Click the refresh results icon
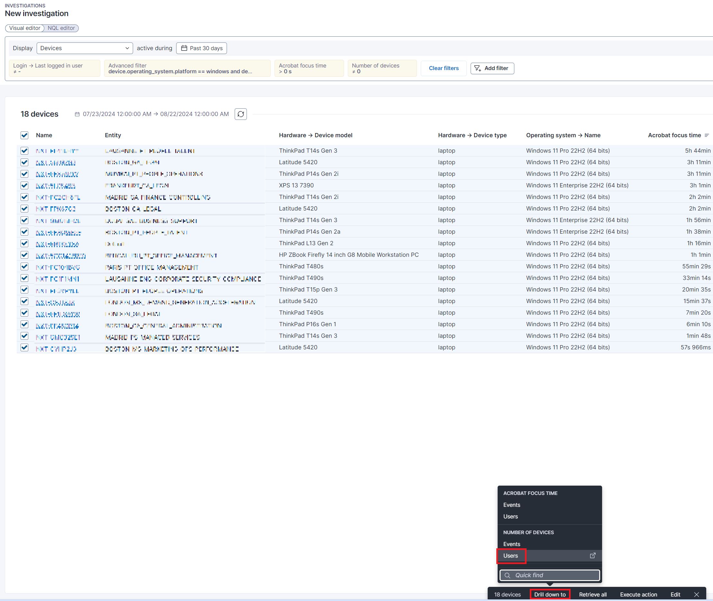Viewport: 713px width, 601px height. [x=241, y=114]
